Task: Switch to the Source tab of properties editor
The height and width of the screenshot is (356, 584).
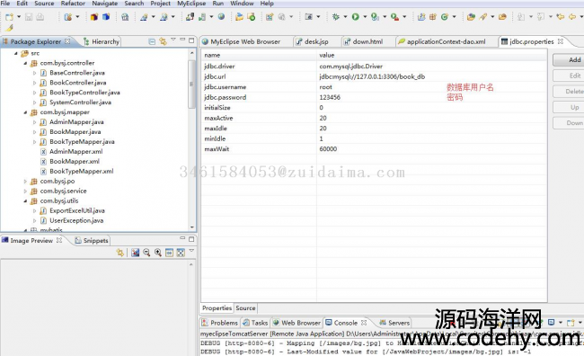Action: point(245,308)
